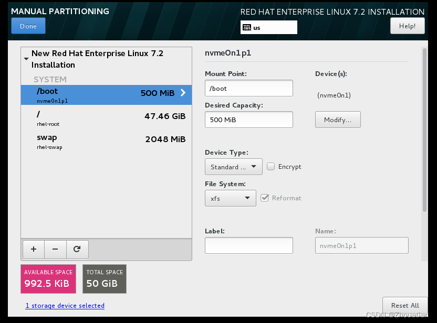Click the reload storage configuration icon
This screenshot has width=437, height=323.
click(x=77, y=249)
